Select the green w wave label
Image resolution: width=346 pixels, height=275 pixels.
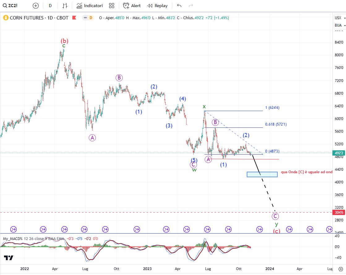tap(194, 170)
